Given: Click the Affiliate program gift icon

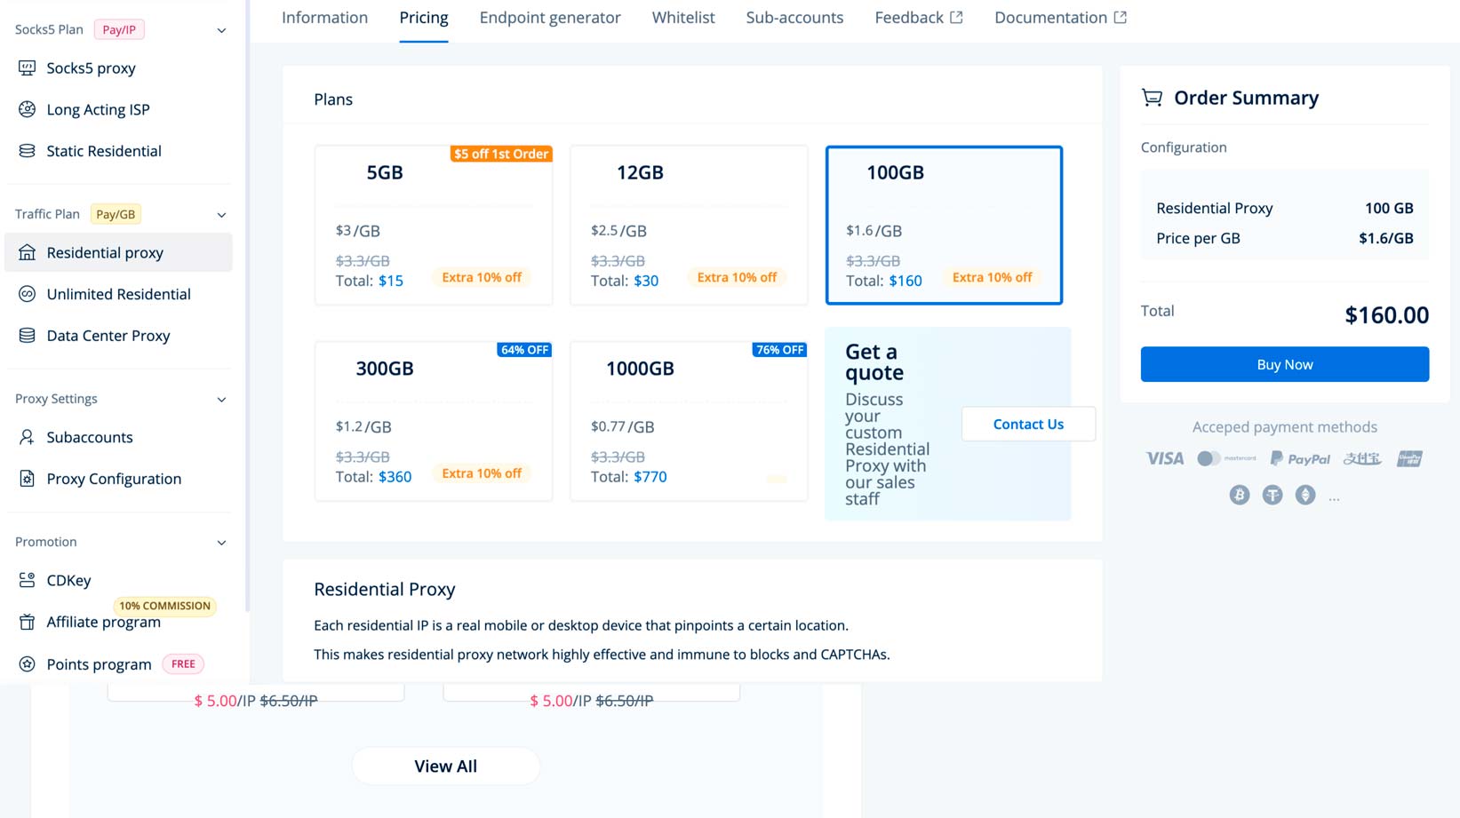Looking at the screenshot, I should [x=28, y=622].
